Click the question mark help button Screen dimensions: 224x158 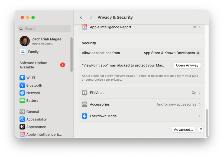(x=201, y=130)
